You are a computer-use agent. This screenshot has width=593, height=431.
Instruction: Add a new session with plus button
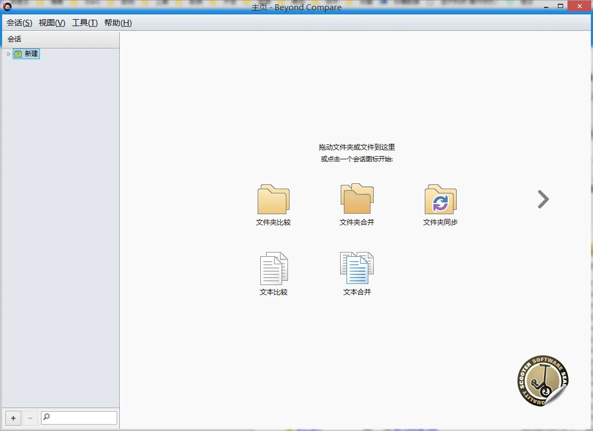(13, 418)
